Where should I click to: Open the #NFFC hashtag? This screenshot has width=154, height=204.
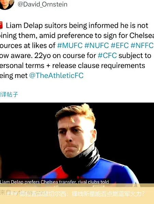pos(142,46)
